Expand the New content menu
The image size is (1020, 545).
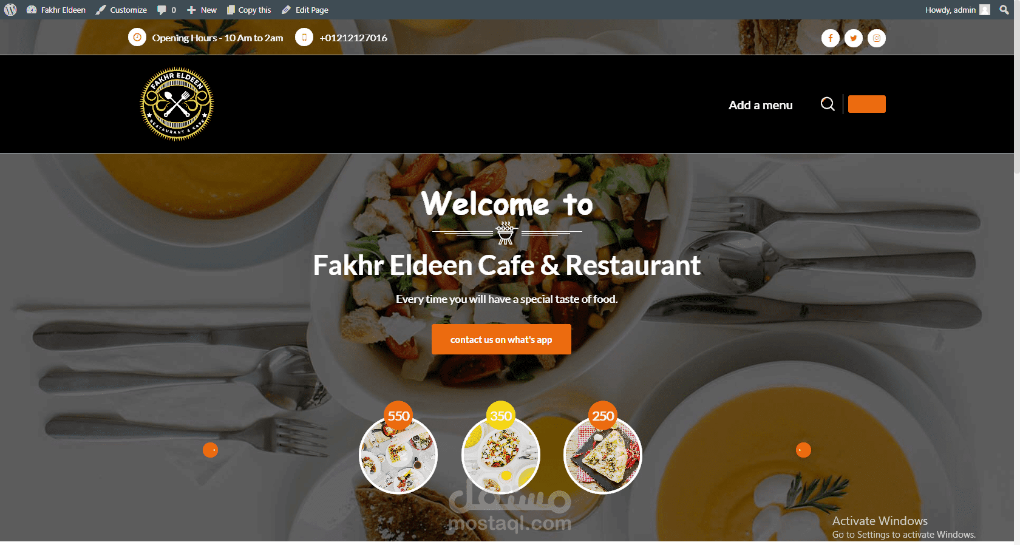click(202, 10)
